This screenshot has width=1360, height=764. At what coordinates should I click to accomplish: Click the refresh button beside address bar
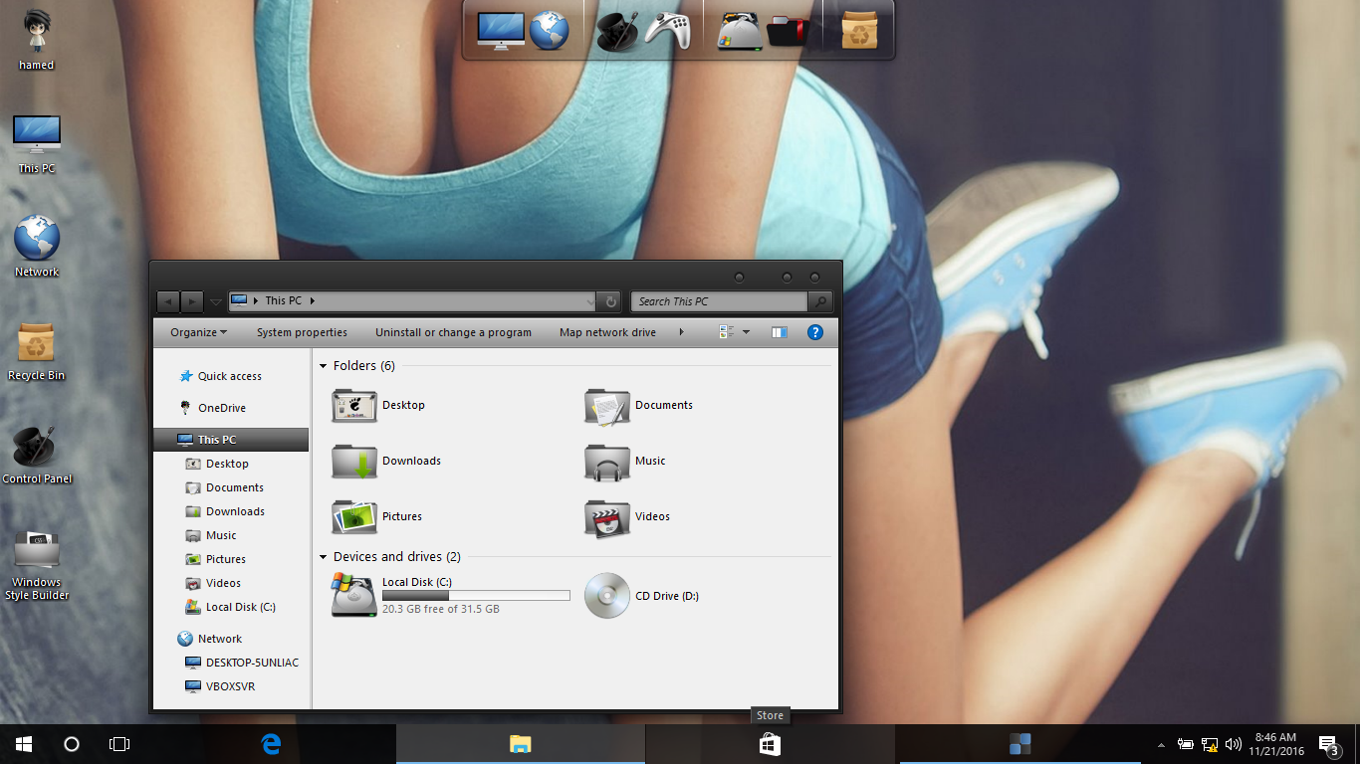[610, 301]
